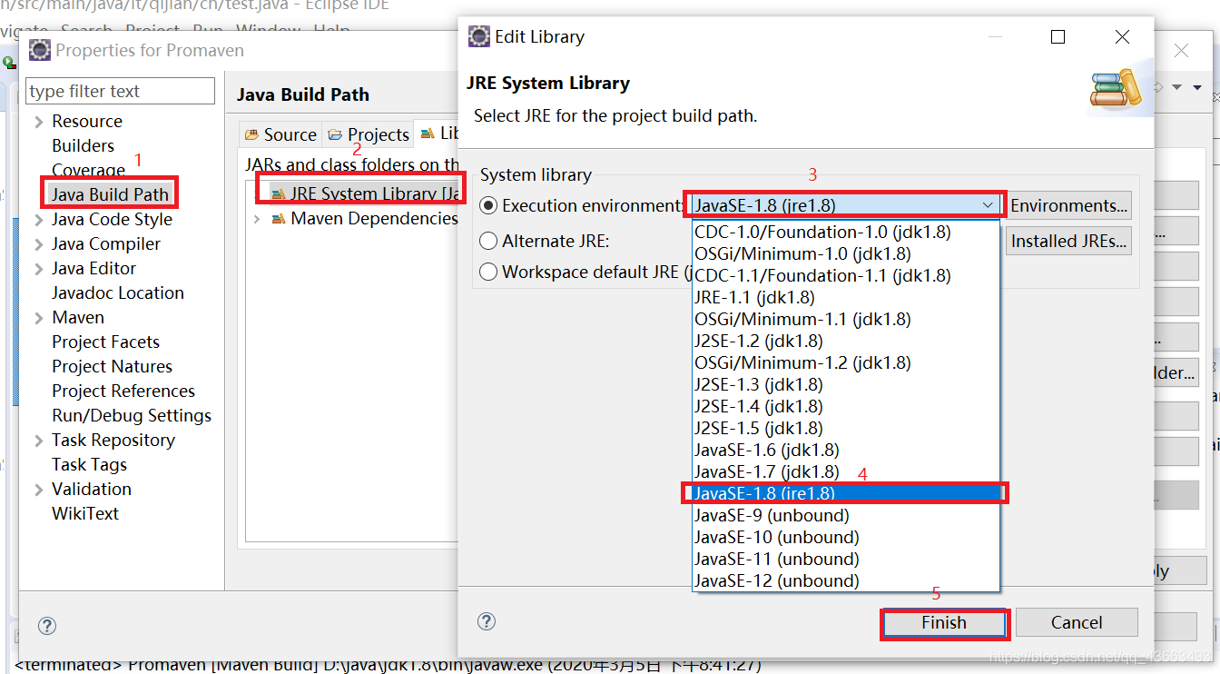Switch to the Projects tab
This screenshot has height=674, width=1220.
[x=368, y=134]
